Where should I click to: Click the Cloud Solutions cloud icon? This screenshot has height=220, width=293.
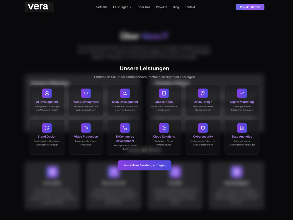point(164,128)
